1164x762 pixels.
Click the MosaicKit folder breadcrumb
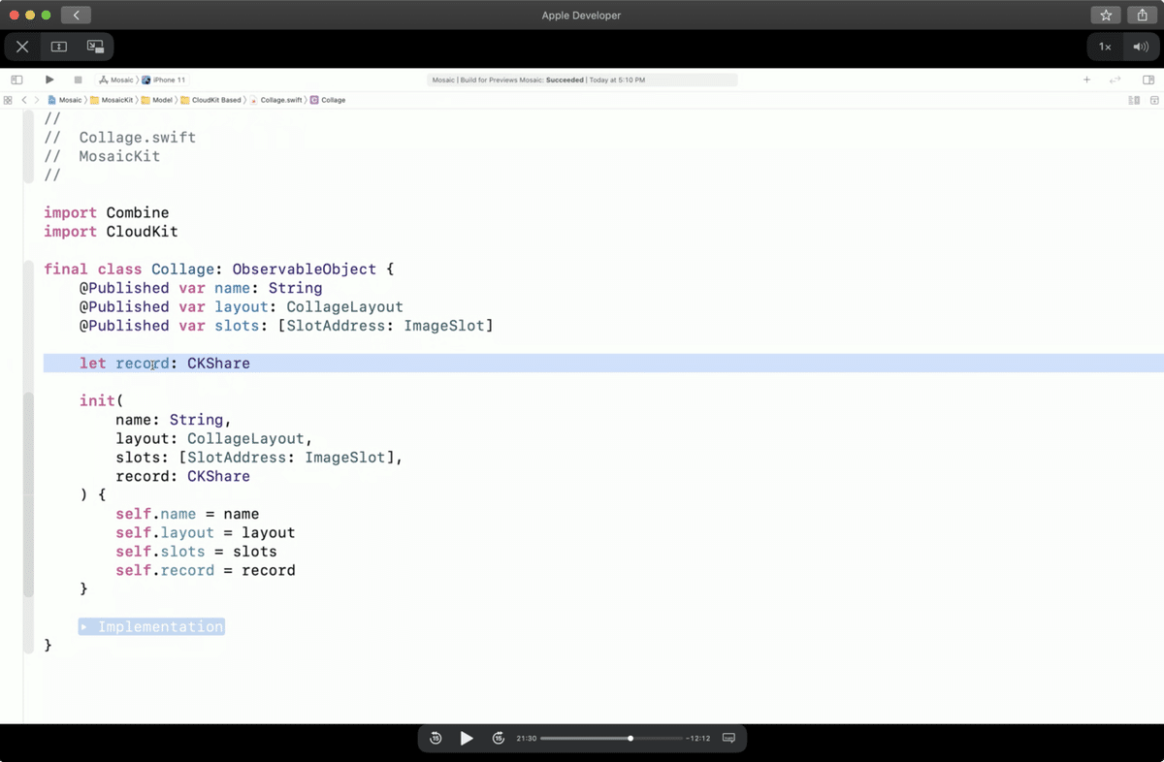[x=112, y=100]
